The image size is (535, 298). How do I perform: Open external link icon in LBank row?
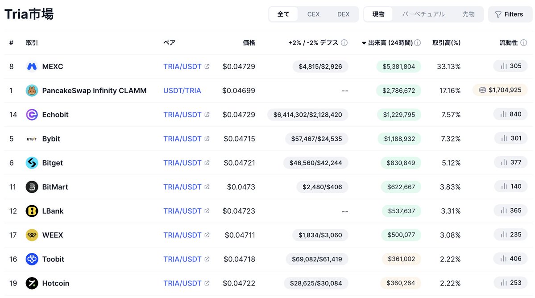(x=207, y=211)
